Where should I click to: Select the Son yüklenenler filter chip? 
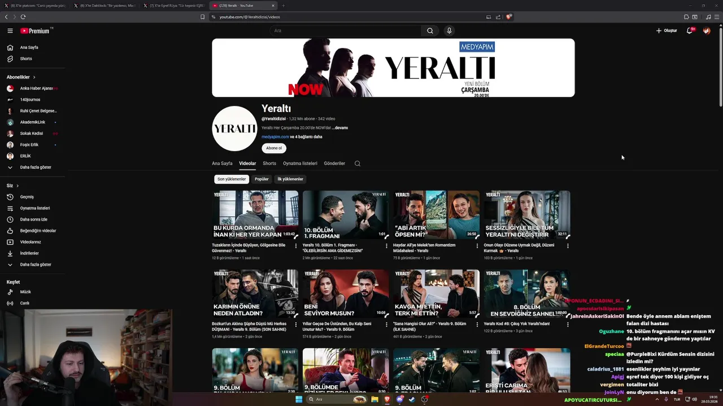(232, 179)
